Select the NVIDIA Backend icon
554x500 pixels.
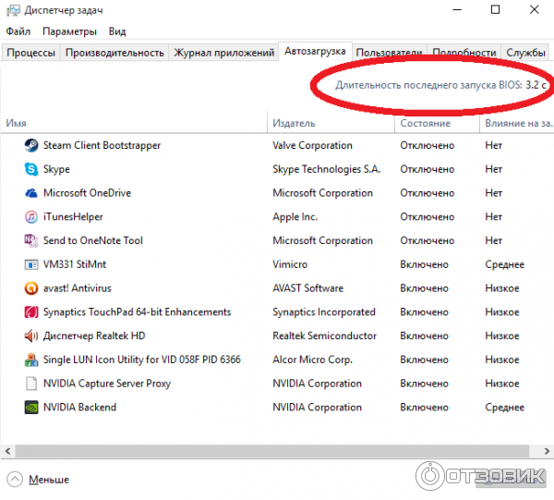[x=30, y=407]
